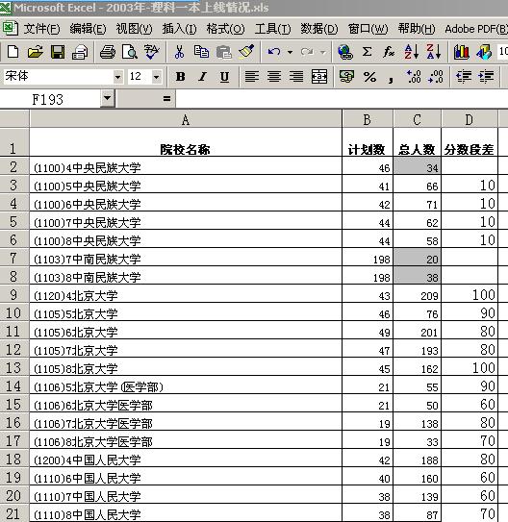Click the New workbook icon
This screenshot has width=508, height=522.
(x=13, y=52)
